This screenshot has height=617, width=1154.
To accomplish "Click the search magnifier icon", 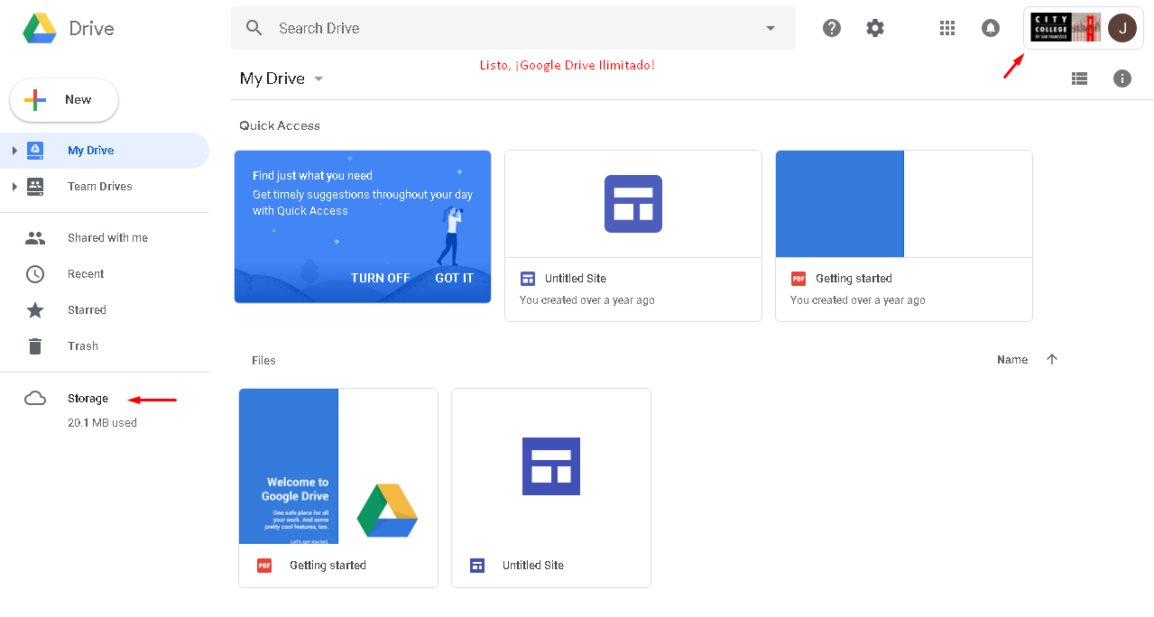I will pos(254,28).
